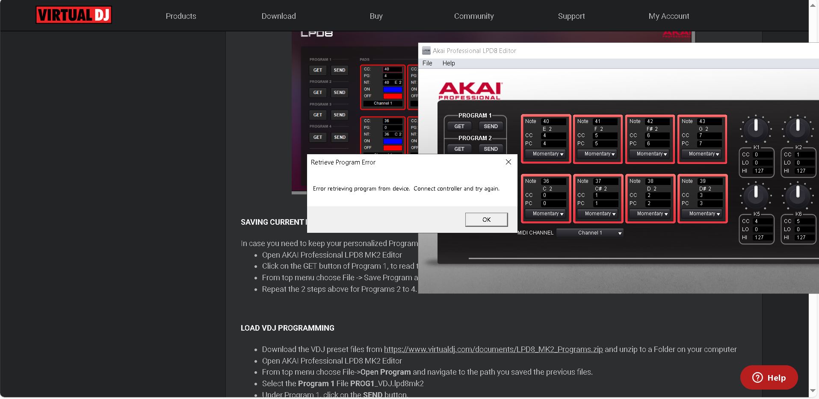Open the Momentary dropdown for pad Note 40
The image size is (819, 399).
[x=546, y=154]
